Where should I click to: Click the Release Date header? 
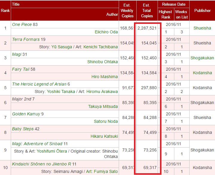pyautogui.click(x=174, y=4)
